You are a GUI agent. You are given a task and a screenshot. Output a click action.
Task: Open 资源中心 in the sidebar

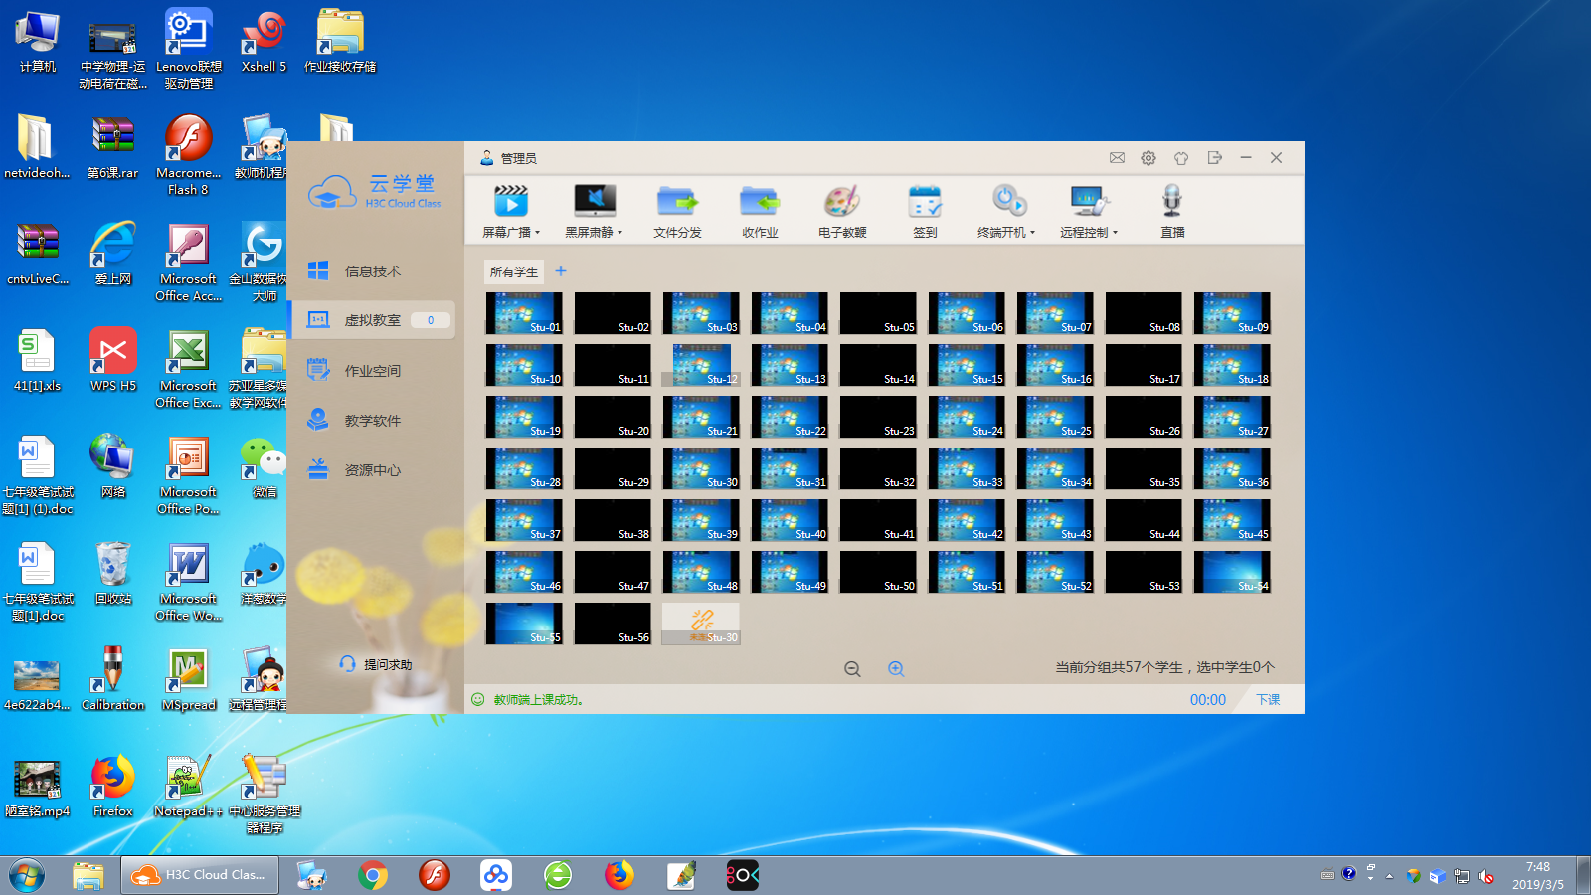click(373, 469)
